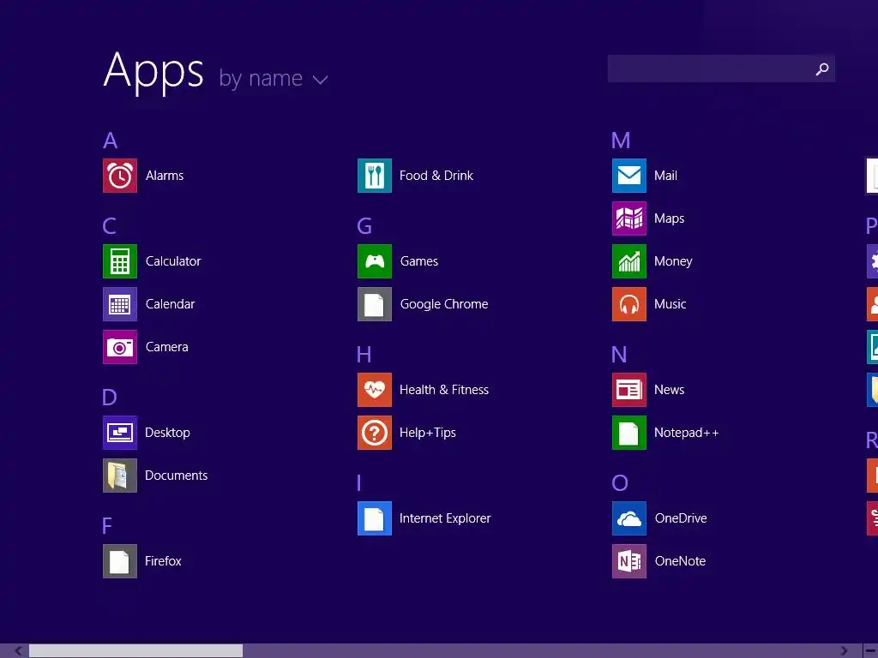Launch Firefox from its icon
Viewport: 878px width, 658px height.
coord(120,561)
